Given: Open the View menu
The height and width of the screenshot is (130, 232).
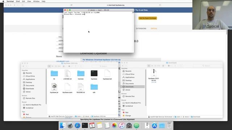Looking at the screenshot, I should pos(29,1).
